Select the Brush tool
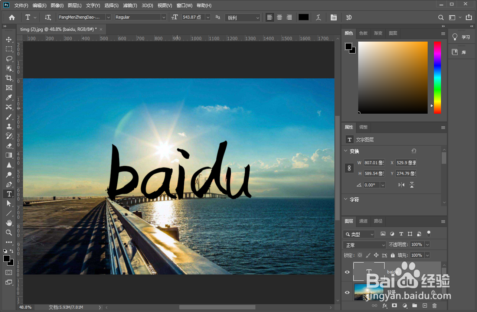This screenshot has height=312, width=477. point(9,117)
